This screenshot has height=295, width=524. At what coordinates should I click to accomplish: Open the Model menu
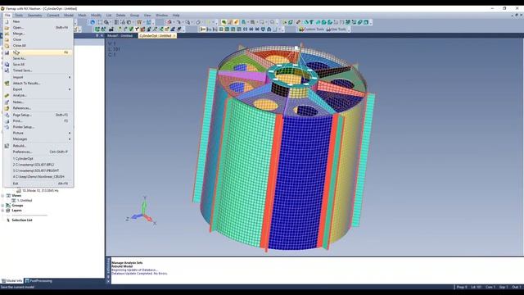click(69, 15)
